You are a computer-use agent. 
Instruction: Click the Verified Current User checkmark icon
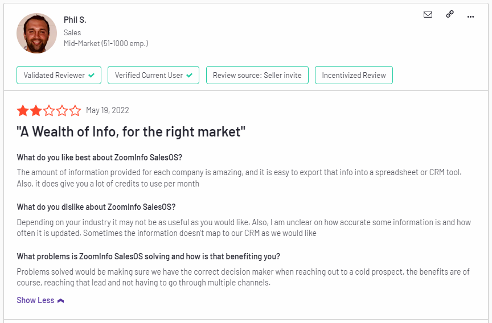click(x=189, y=75)
